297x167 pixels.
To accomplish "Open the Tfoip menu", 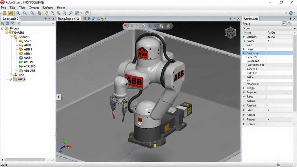I will (x=22, y=8).
